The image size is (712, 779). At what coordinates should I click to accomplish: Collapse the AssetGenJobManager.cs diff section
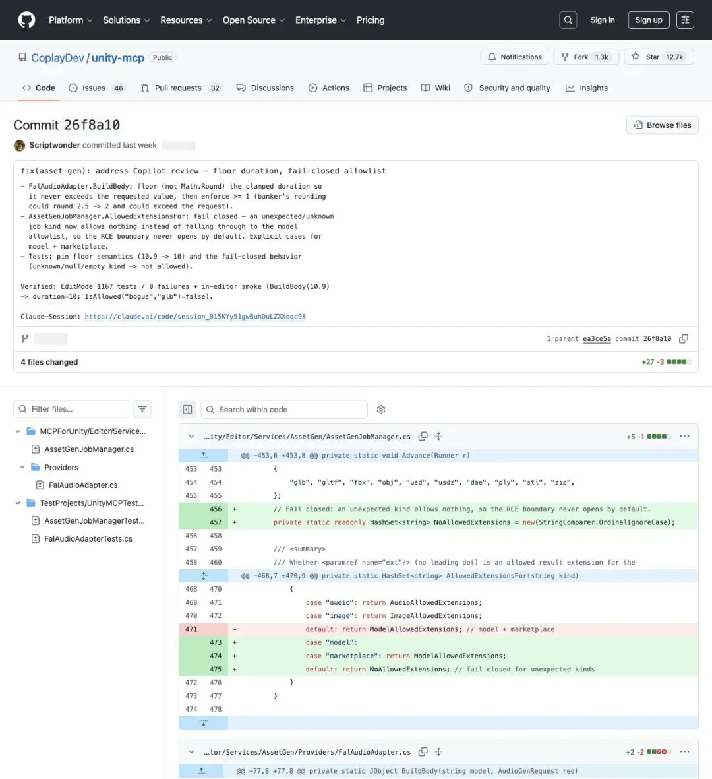191,436
